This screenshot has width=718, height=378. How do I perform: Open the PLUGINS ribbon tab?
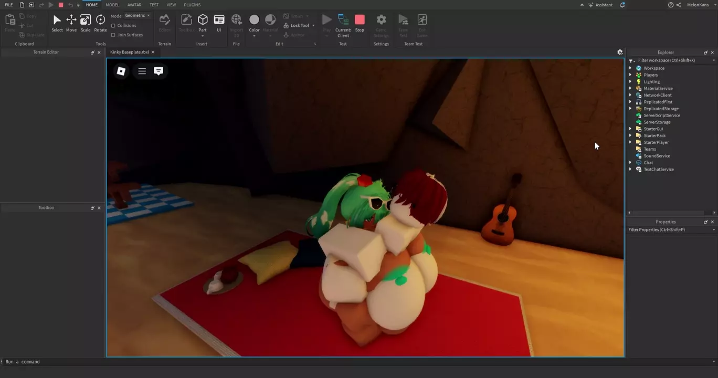[x=192, y=5]
